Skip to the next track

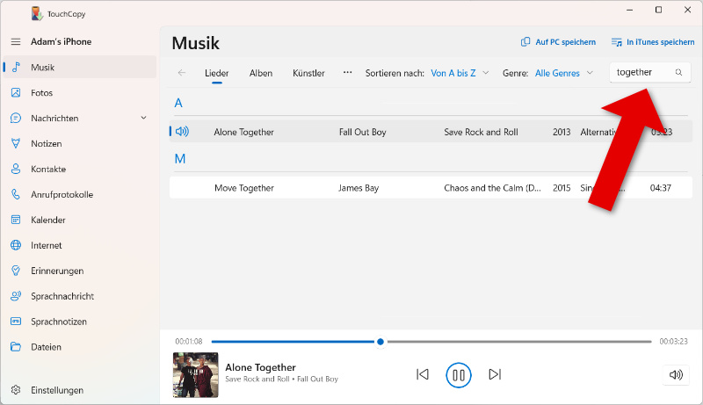[495, 374]
